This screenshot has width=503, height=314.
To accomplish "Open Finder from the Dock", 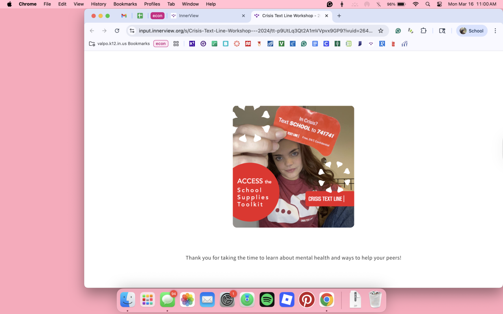I will [127, 300].
